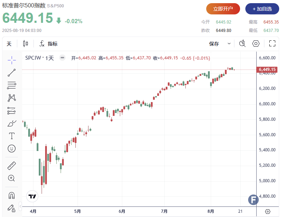Expand the arrow beside 保存
This screenshot has width=282, height=217.
click(x=229, y=44)
